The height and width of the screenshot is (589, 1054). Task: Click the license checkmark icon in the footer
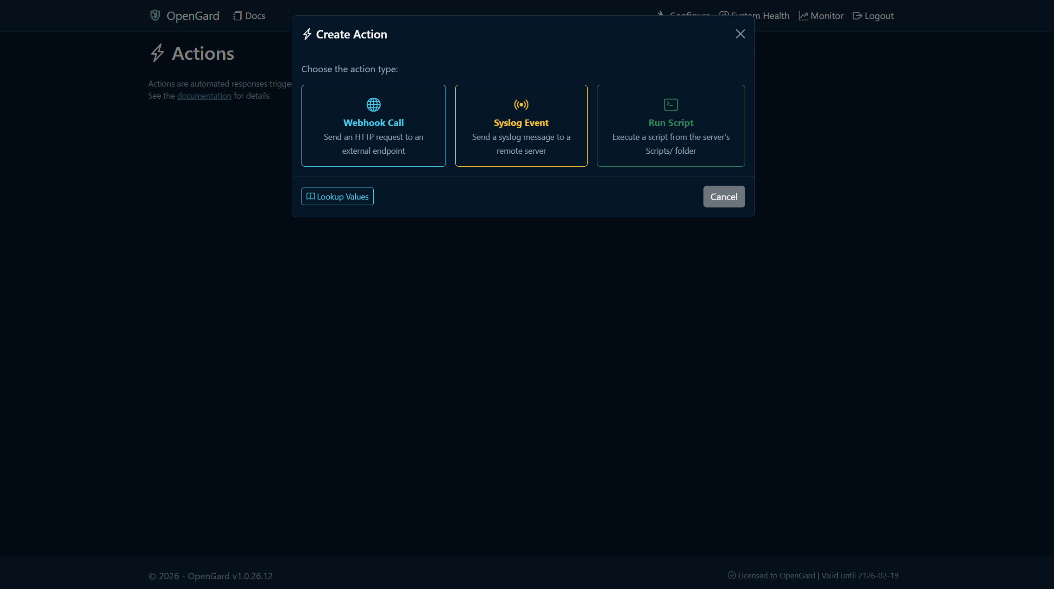732,576
